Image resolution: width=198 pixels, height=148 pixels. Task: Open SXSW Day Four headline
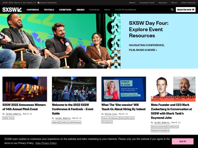click(x=148, y=29)
